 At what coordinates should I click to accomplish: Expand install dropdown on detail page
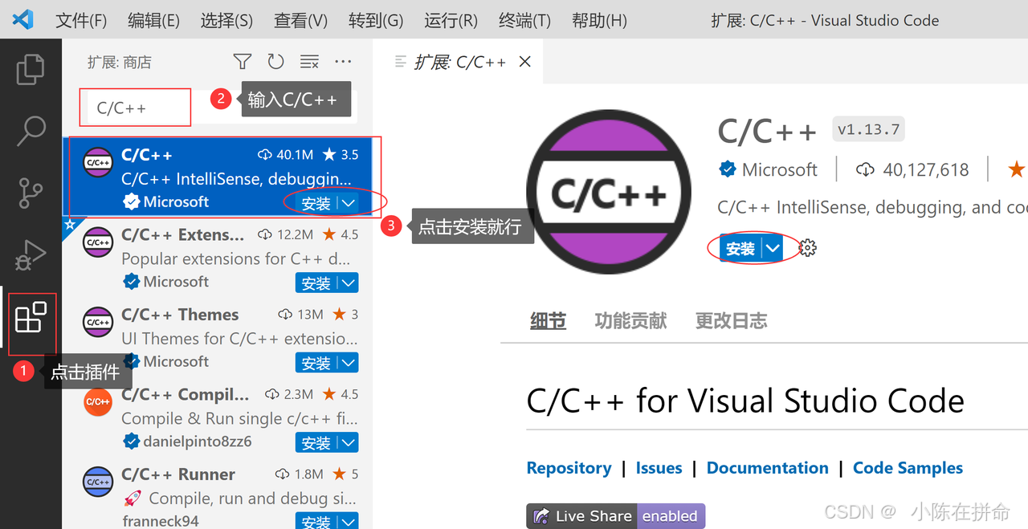[772, 249]
